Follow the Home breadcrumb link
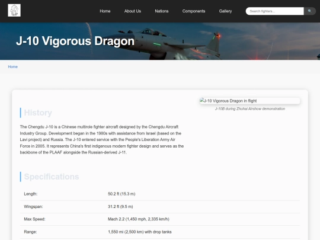The width and height of the screenshot is (320, 240). [12, 67]
